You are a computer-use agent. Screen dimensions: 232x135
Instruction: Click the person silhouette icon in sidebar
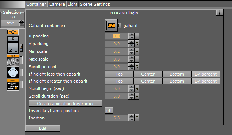coord(13,38)
